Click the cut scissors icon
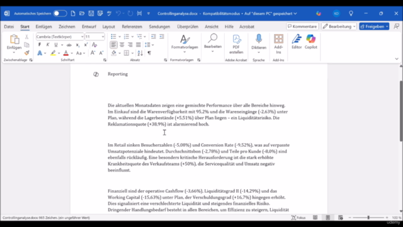403x227 pixels. pos(26,37)
